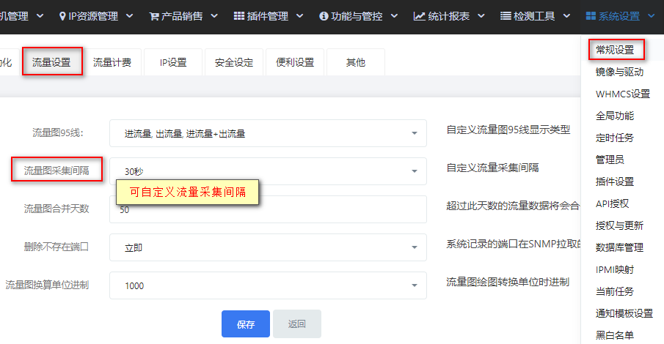Open the 流量图换算单位进制 dropdown showing 1000

[x=268, y=285]
